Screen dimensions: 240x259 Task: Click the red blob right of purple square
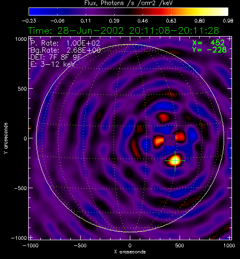point(180,137)
